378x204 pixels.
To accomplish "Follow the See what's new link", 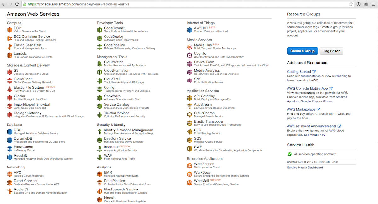I will pos(314,135).
